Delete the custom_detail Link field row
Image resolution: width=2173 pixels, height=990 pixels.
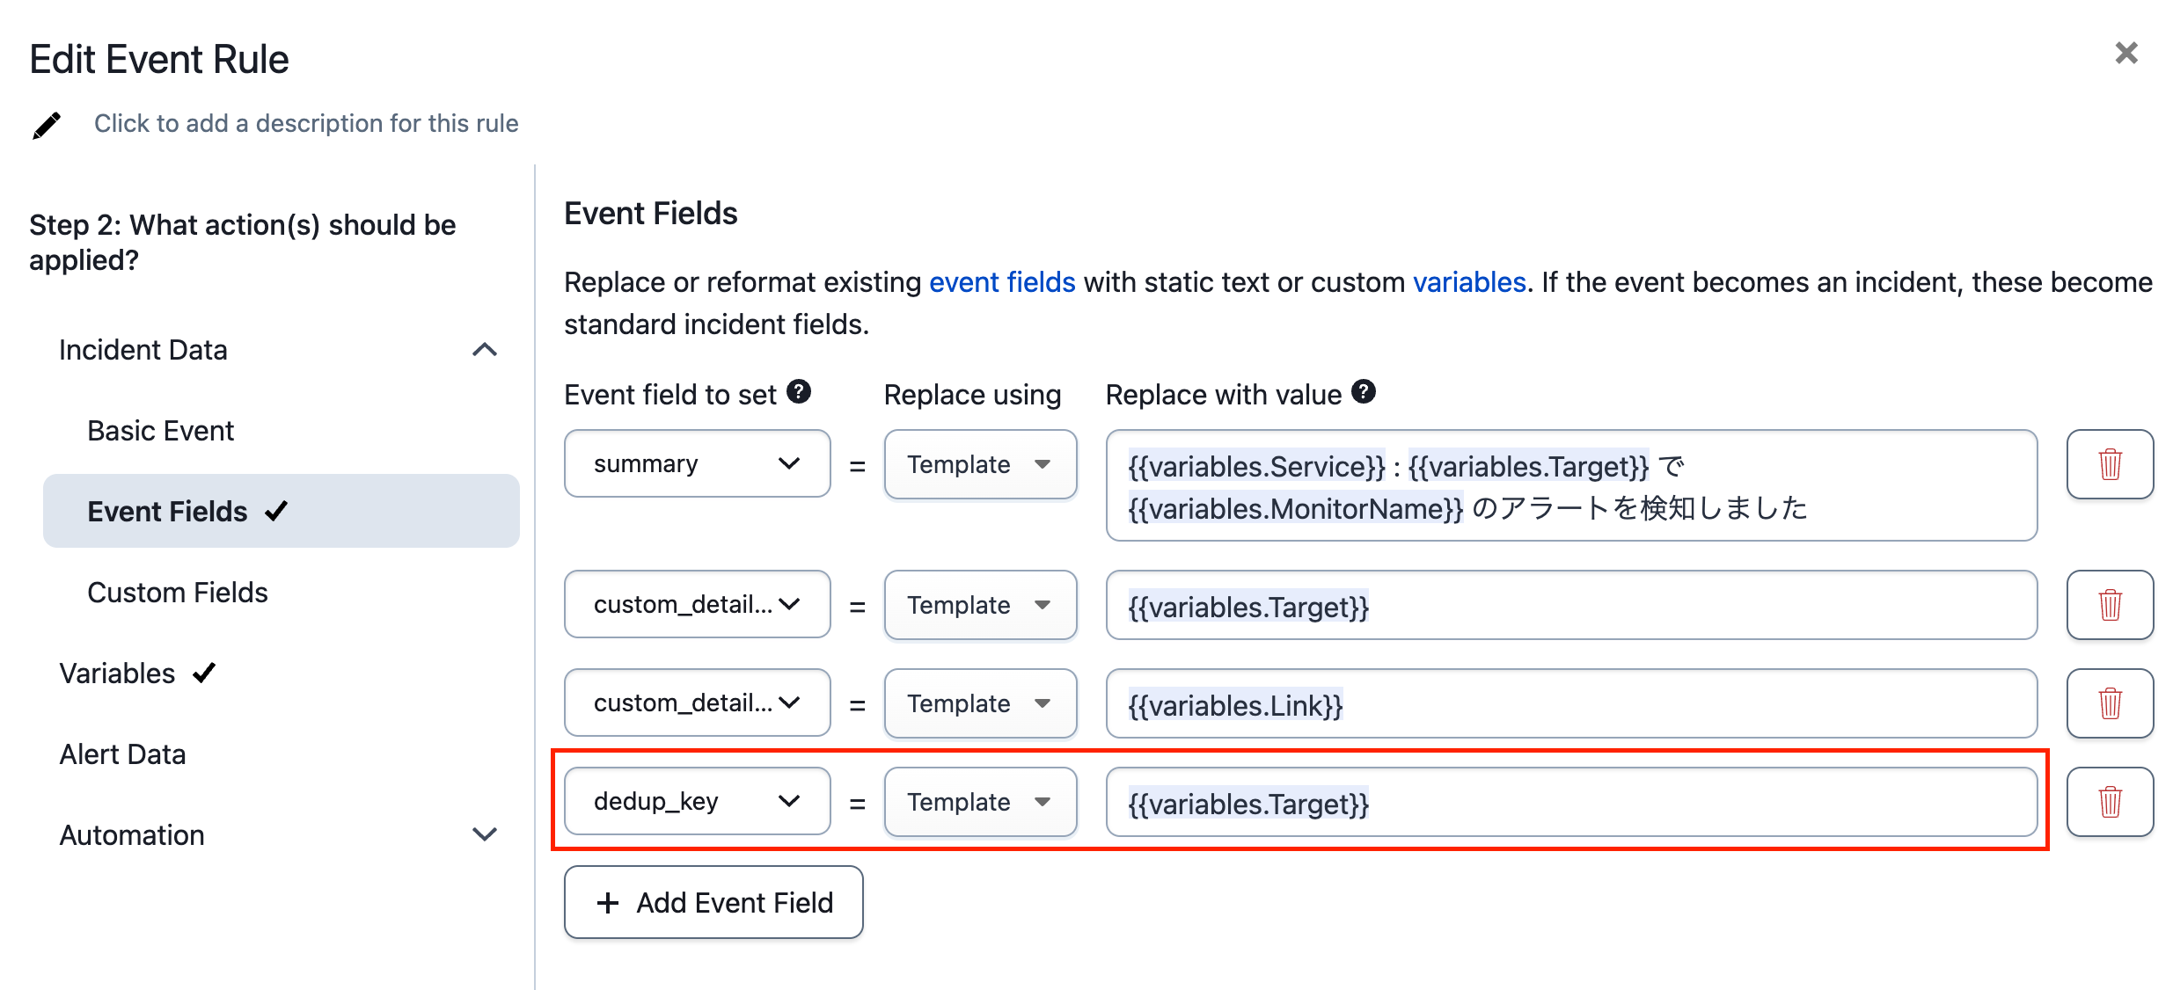pyautogui.click(x=2110, y=703)
